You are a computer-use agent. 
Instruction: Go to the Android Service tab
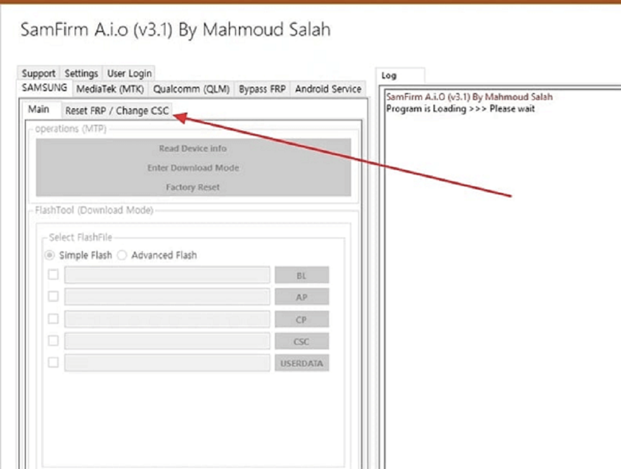click(x=328, y=89)
